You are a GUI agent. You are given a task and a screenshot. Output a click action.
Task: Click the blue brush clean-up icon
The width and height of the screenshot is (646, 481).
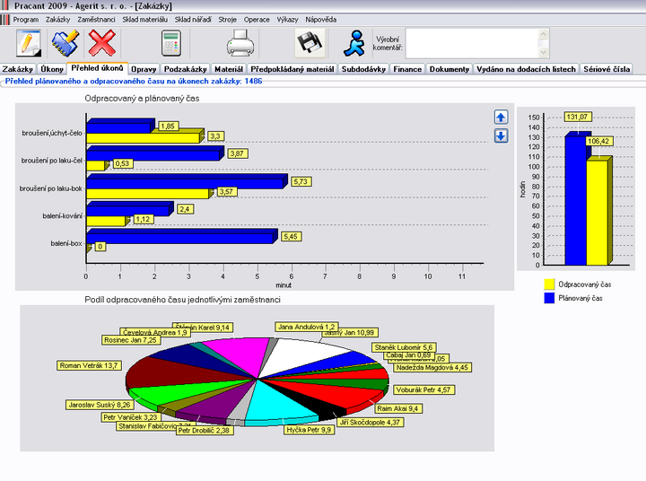coord(65,43)
